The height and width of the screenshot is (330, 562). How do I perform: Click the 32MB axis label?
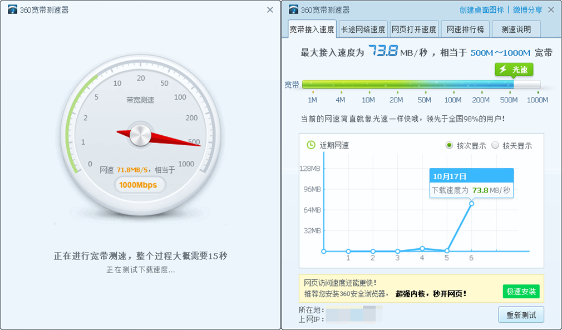click(x=312, y=231)
